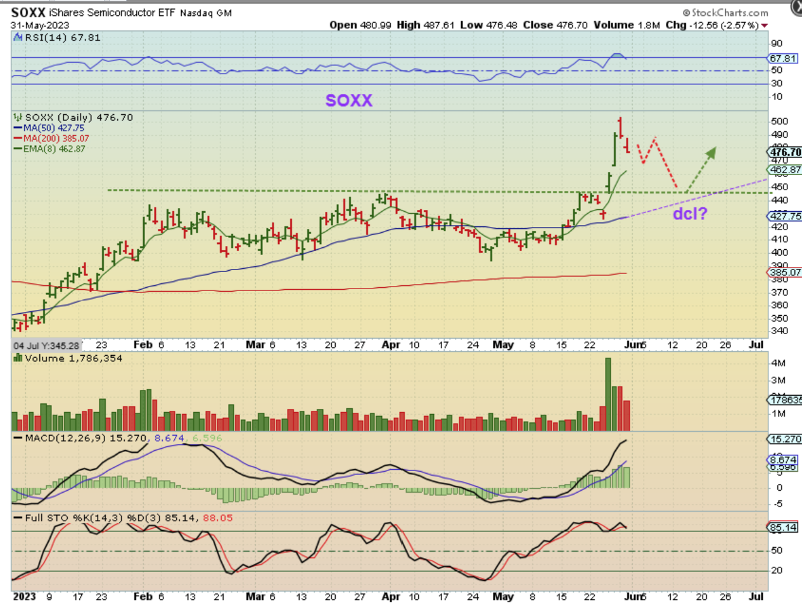This screenshot has width=802, height=603.
Task: Click the 85.14 tag on stochastic axis
Action: tap(782, 526)
